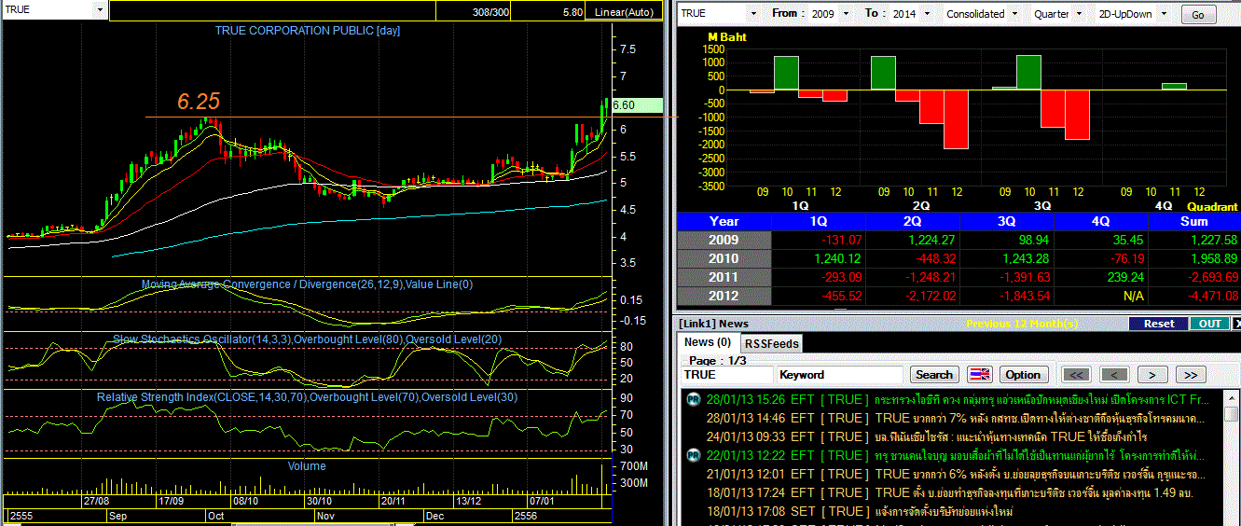Open the news Option button
This screenshot has width=1241, height=526.
tap(1022, 374)
